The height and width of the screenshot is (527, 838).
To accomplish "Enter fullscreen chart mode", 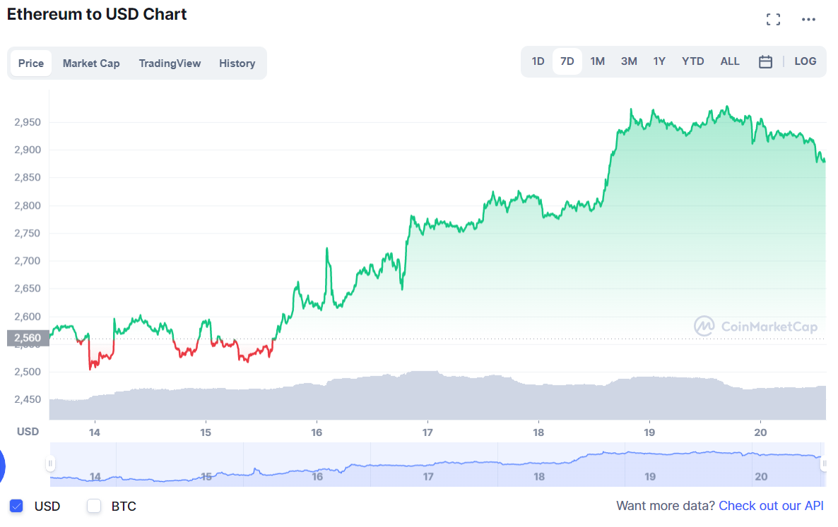I will click(773, 20).
